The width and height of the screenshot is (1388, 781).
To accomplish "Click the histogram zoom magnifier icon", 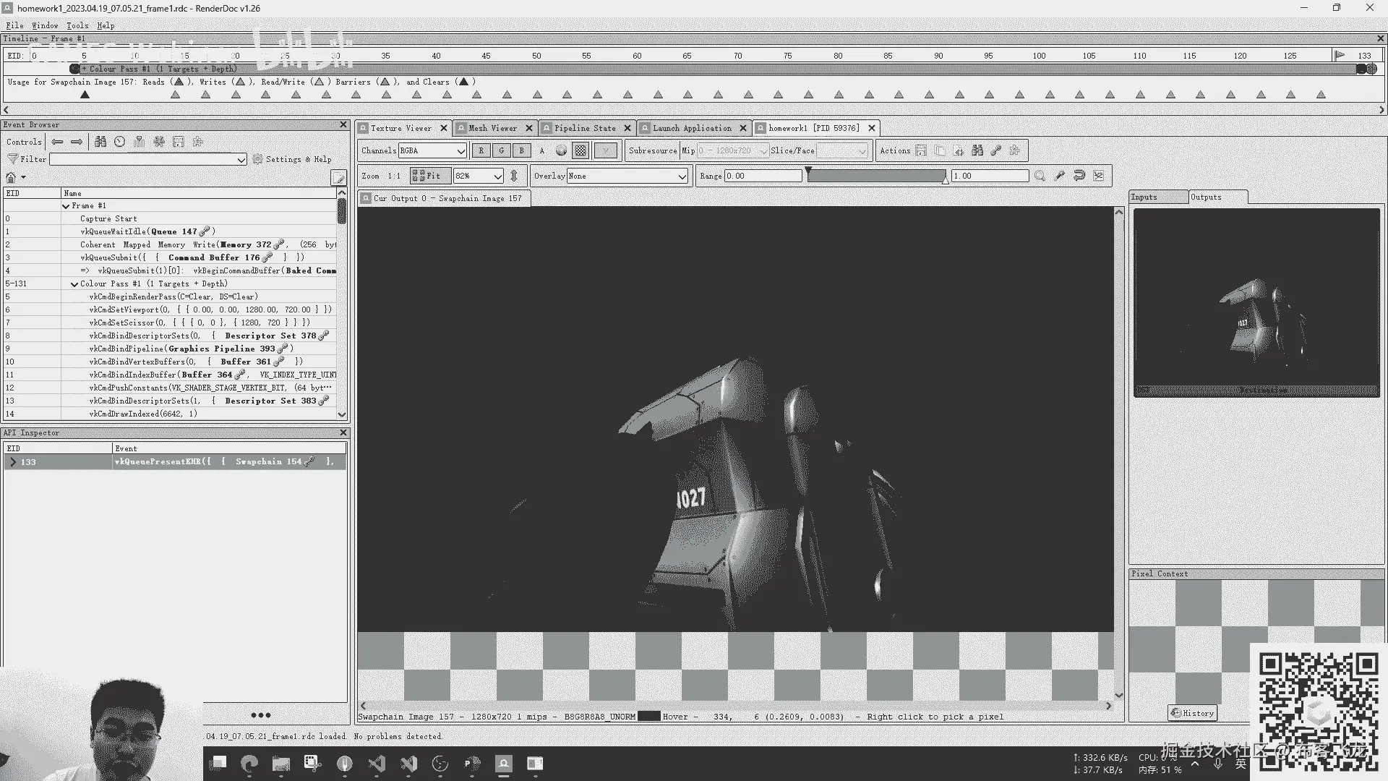I will tap(1040, 176).
